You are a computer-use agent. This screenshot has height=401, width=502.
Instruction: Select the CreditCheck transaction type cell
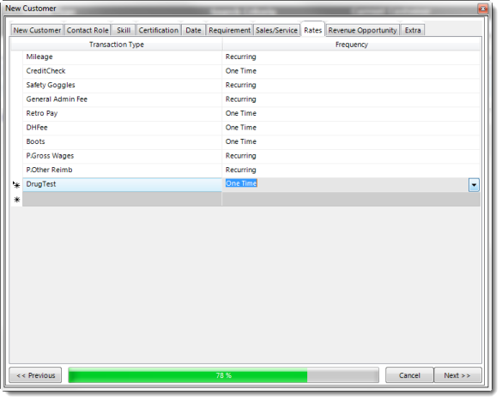tap(123, 71)
